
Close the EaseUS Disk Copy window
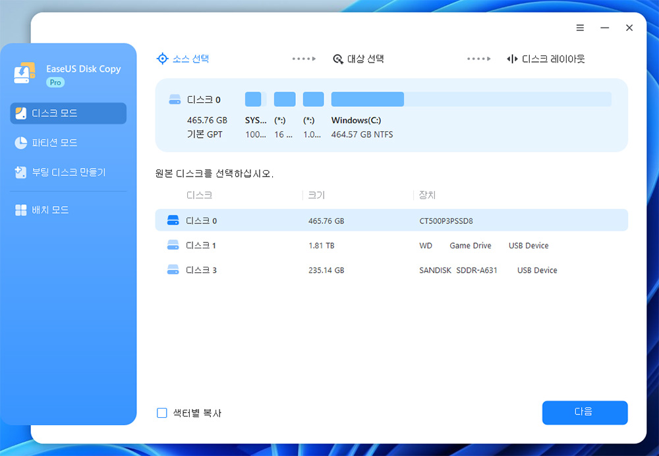tap(629, 28)
